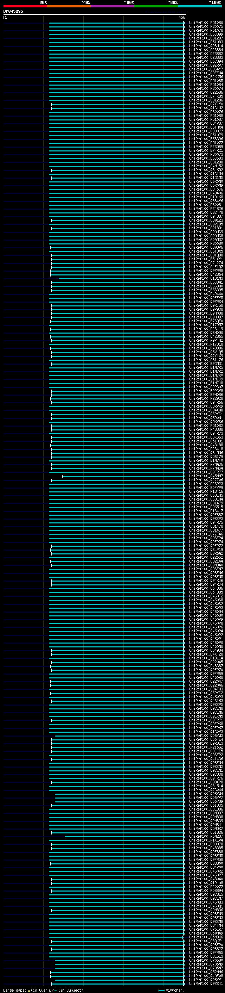Select UniRef100_P30078 label
The width and height of the screenshot is (225, 993).
tap(206, 844)
